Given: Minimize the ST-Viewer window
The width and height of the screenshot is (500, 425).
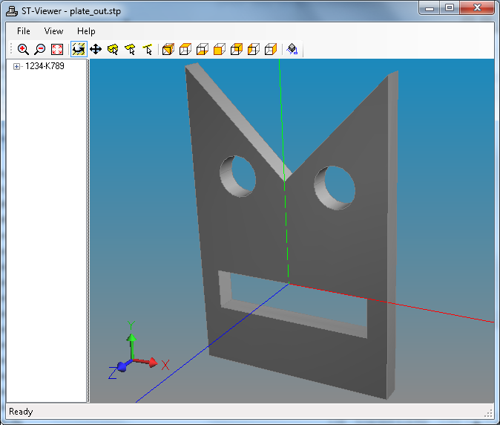Looking at the screenshot, I should point(430,7).
